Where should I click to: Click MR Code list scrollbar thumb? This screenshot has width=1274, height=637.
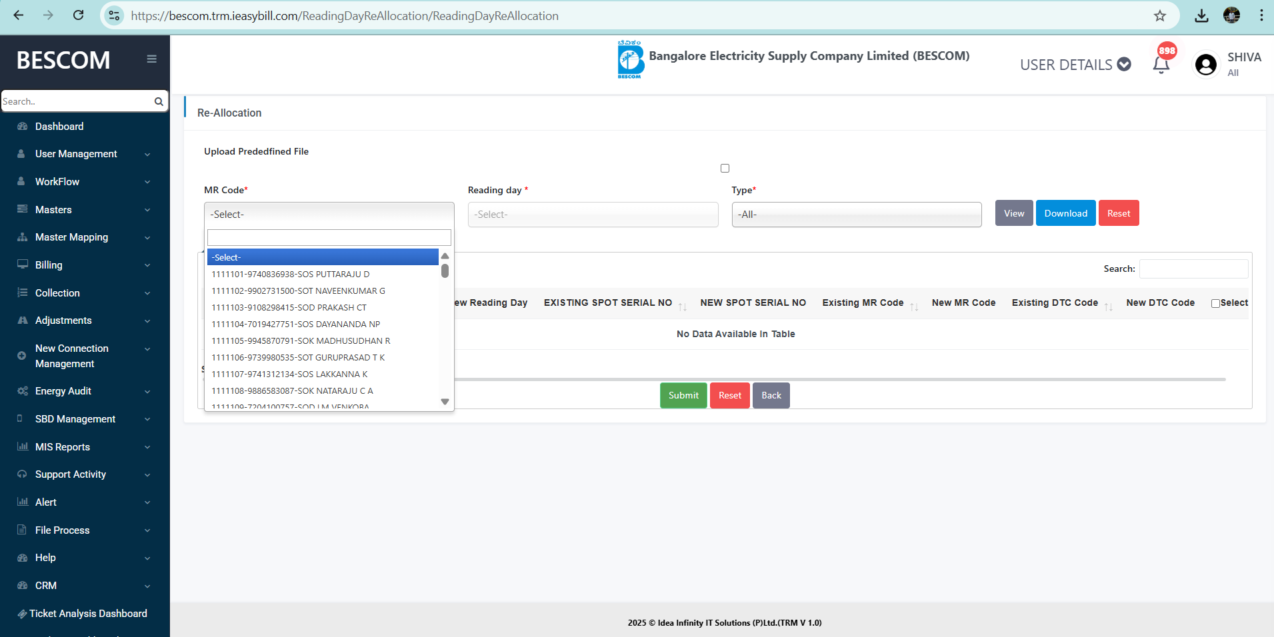[x=445, y=271]
